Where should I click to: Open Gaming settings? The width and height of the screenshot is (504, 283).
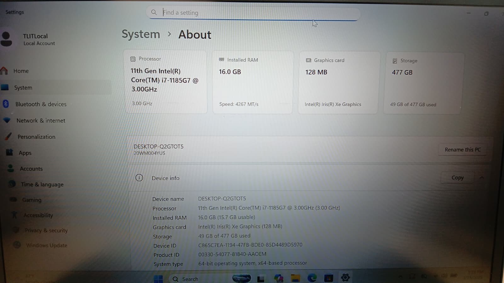point(31,200)
